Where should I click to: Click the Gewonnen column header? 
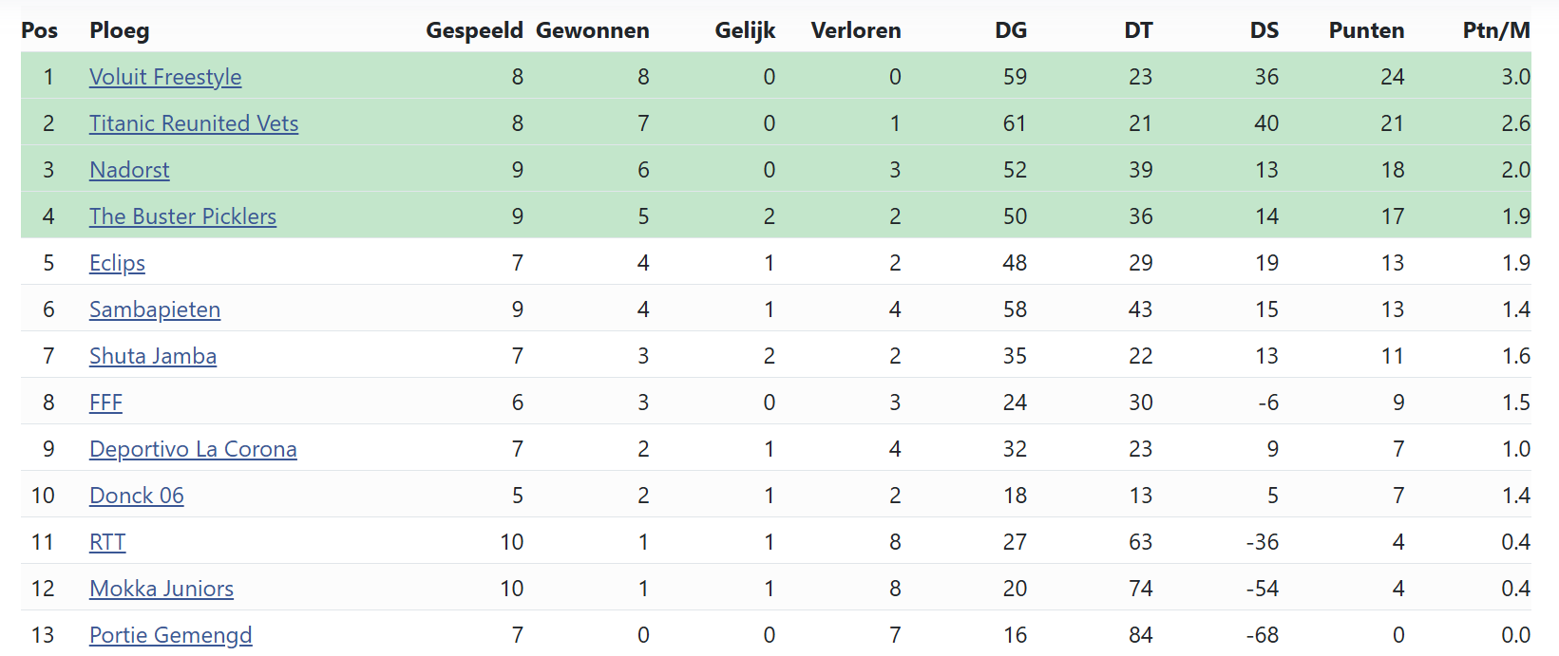coord(593,30)
